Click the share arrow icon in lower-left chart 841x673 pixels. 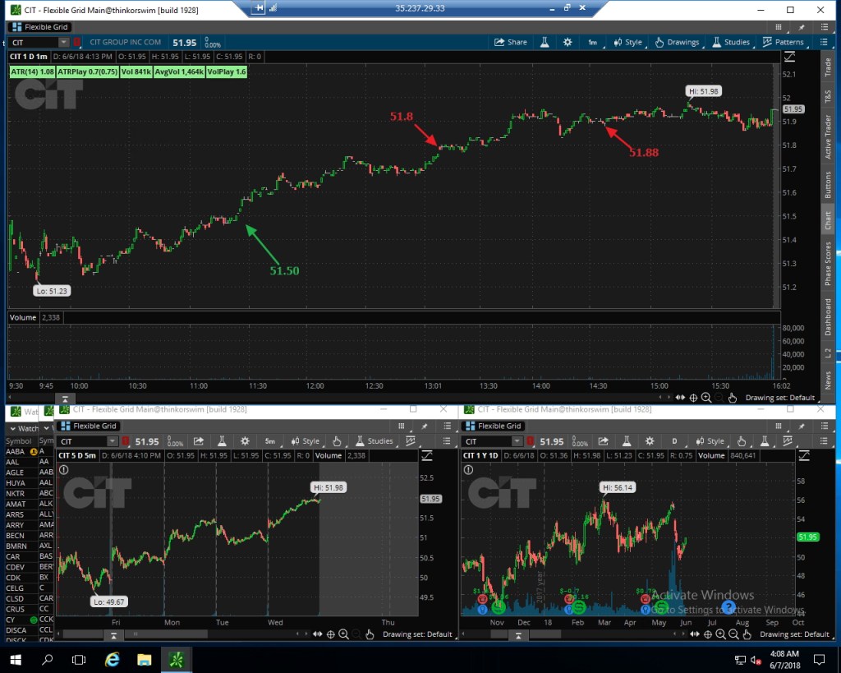pos(200,441)
